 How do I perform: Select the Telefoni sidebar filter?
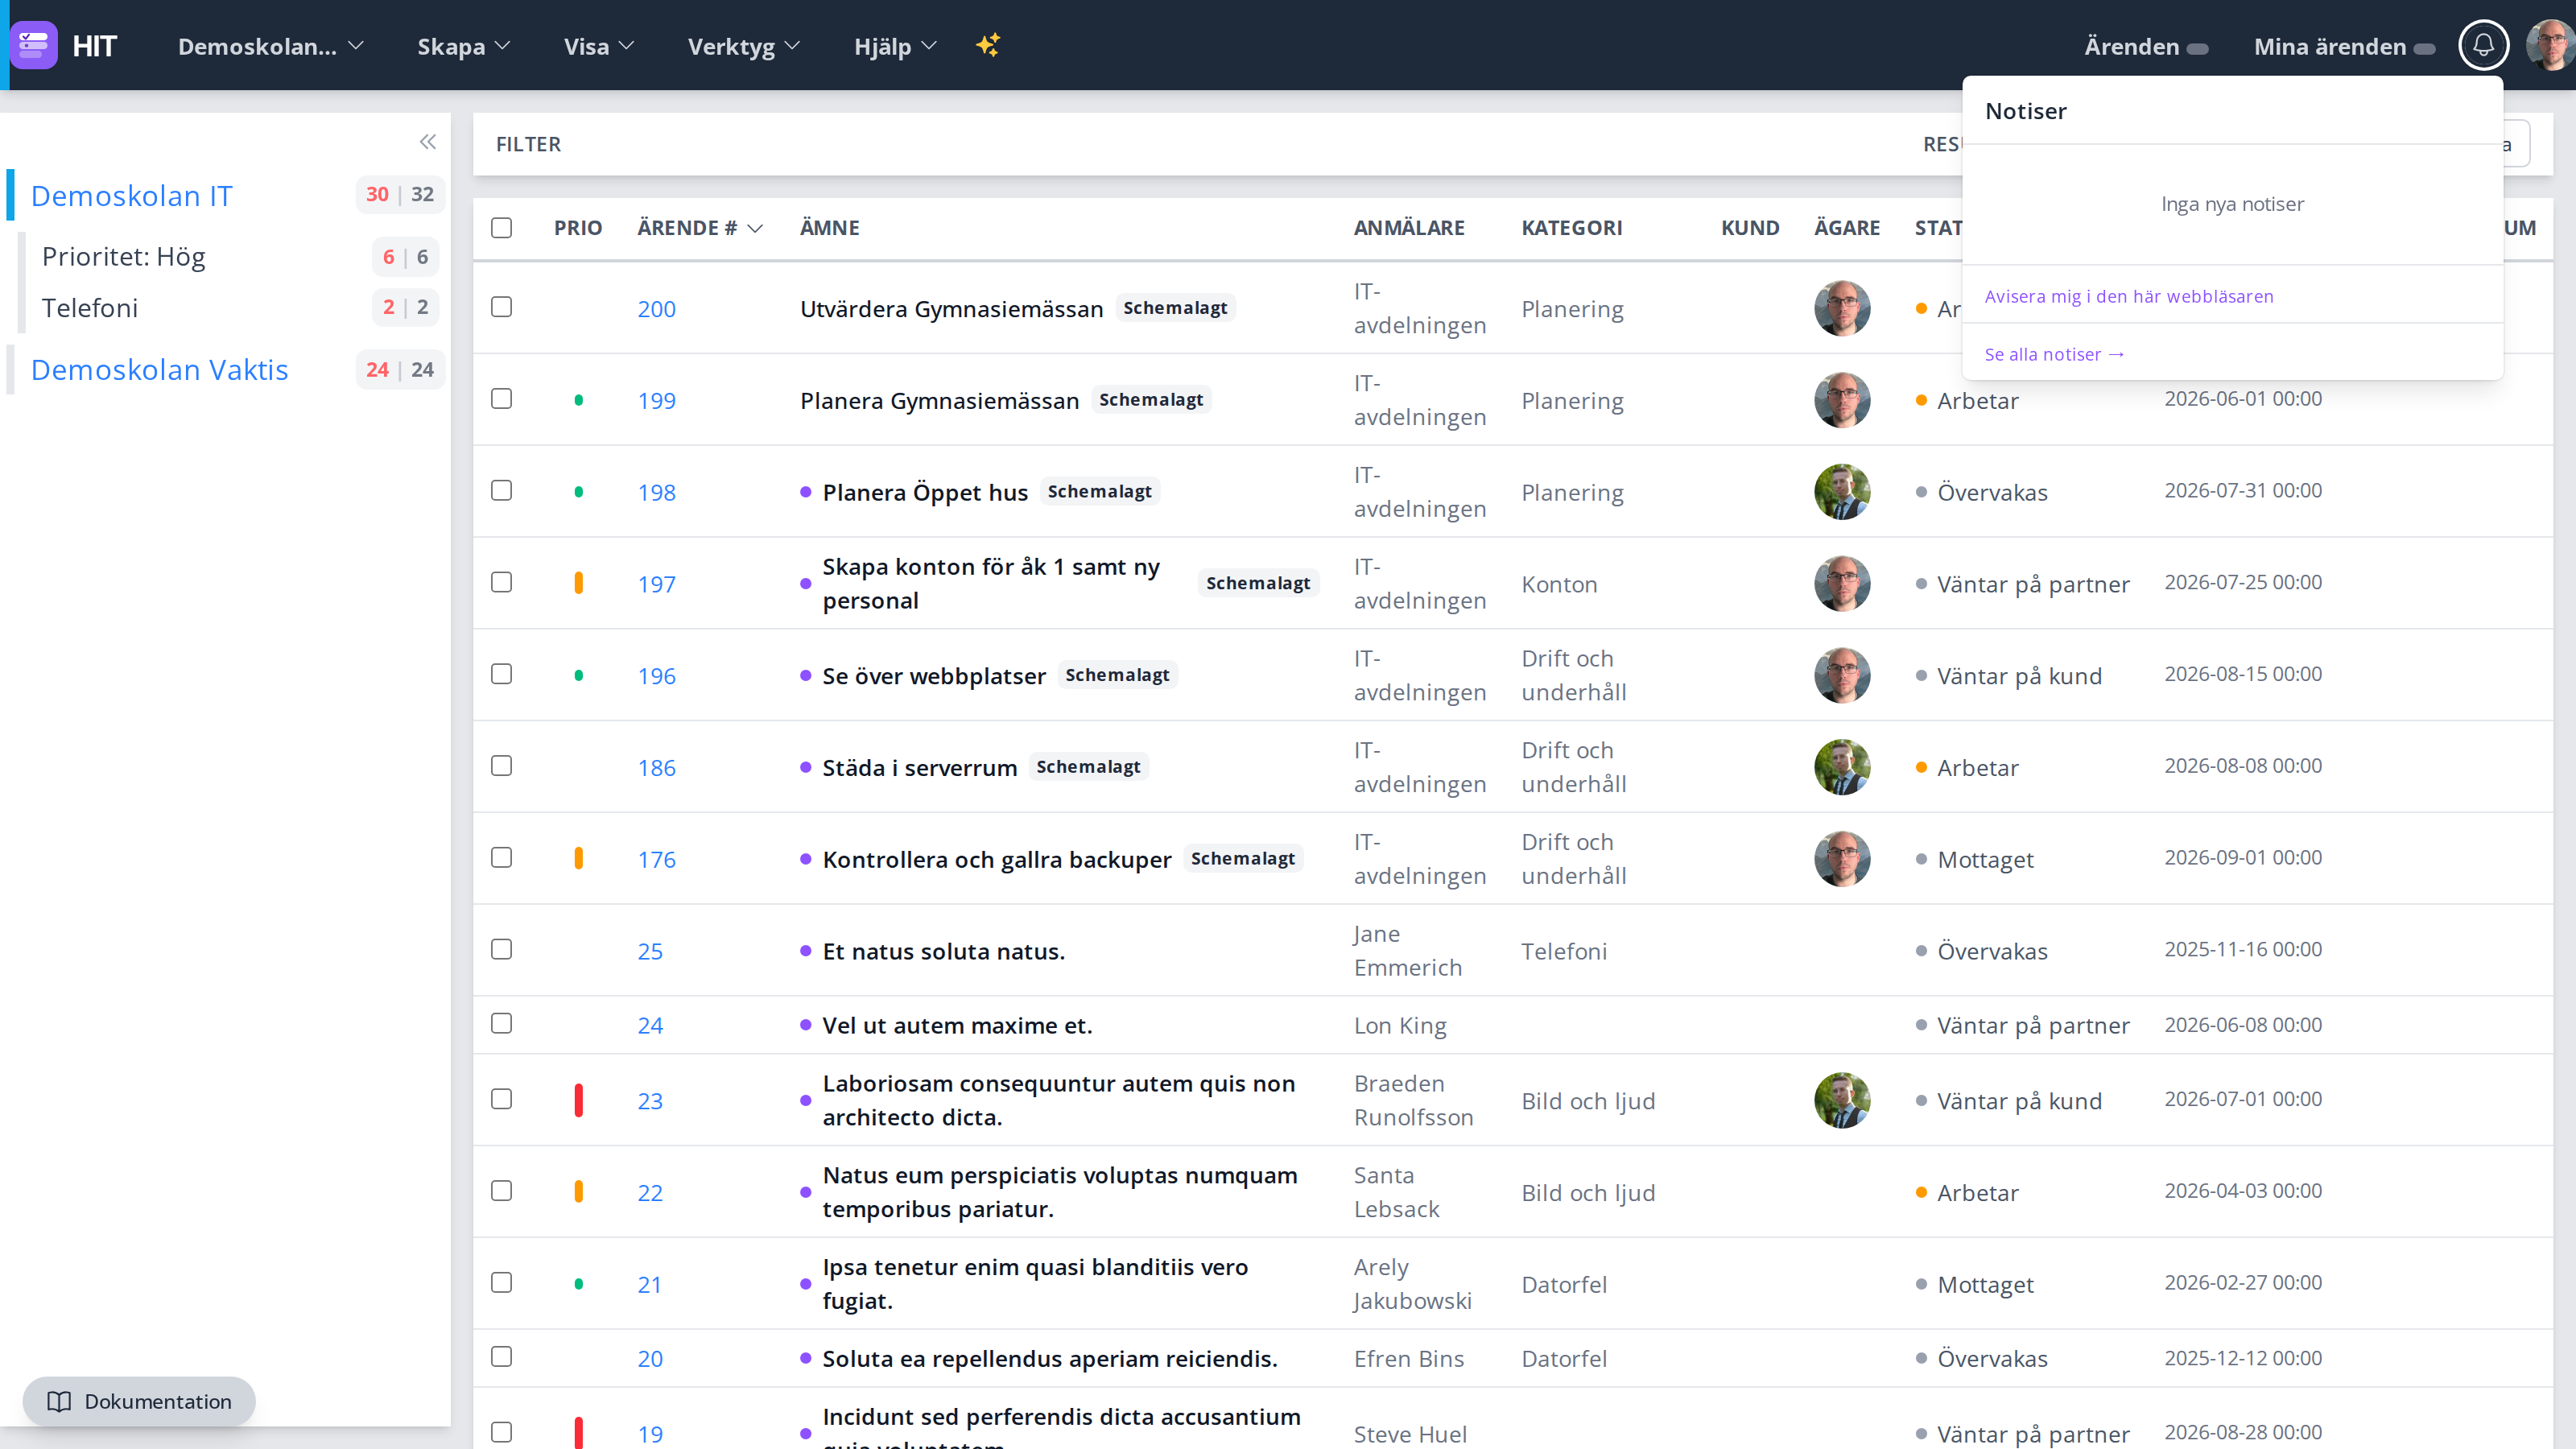coord(90,308)
